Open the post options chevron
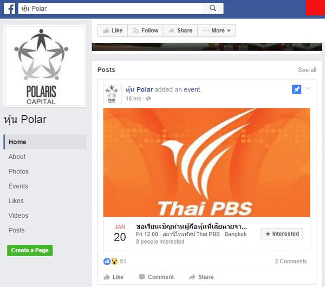 point(308,88)
